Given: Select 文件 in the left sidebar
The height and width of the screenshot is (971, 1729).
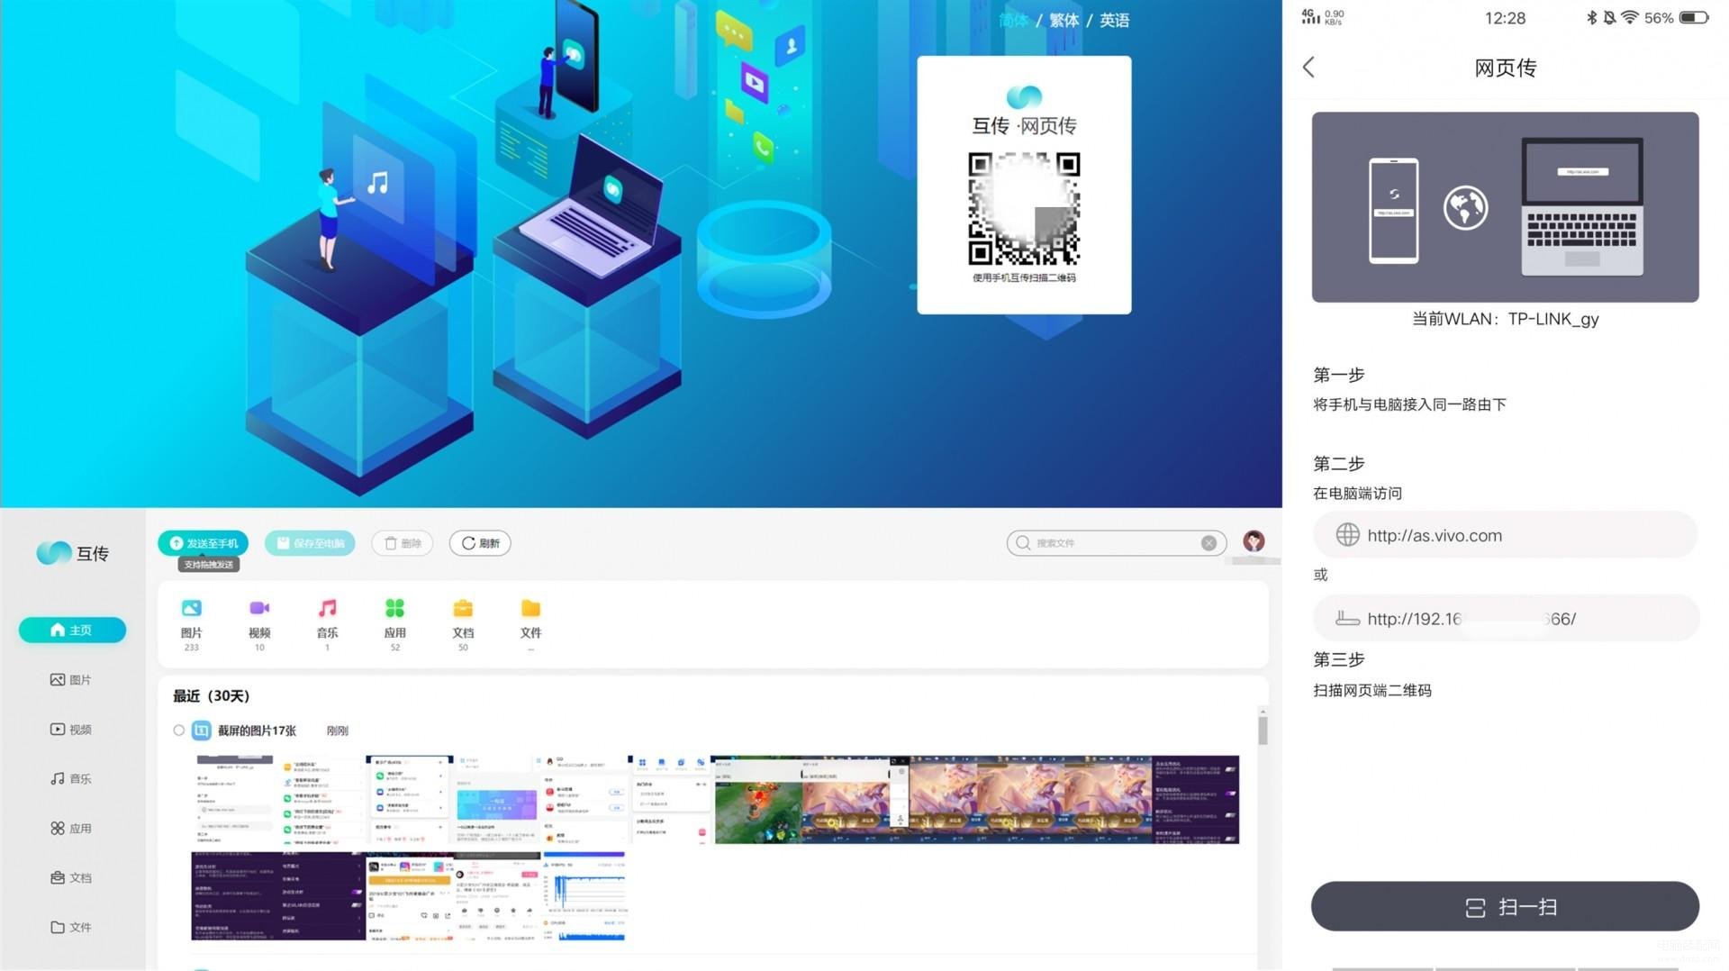Looking at the screenshot, I should coord(71,927).
